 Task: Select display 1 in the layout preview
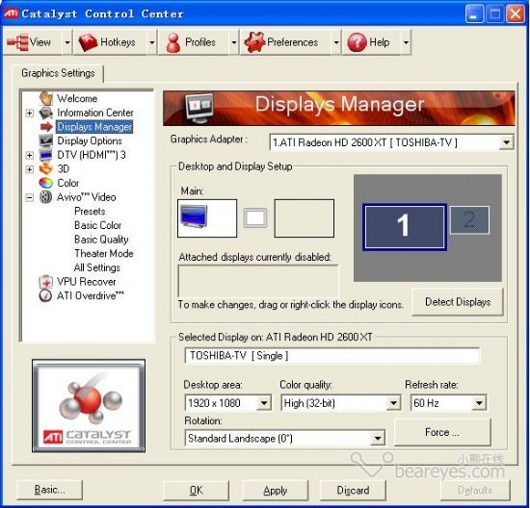(405, 226)
